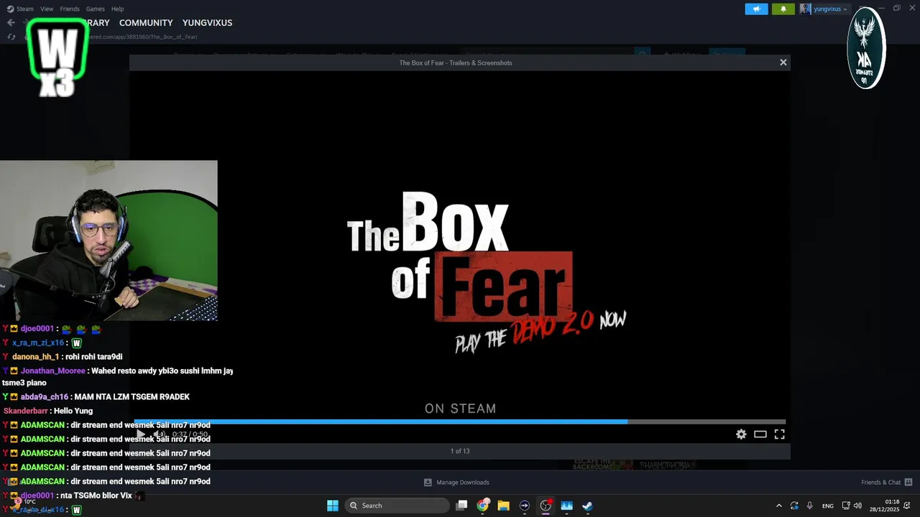Open the volume tray icon
This screenshot has height=517, width=920.
coord(857,506)
